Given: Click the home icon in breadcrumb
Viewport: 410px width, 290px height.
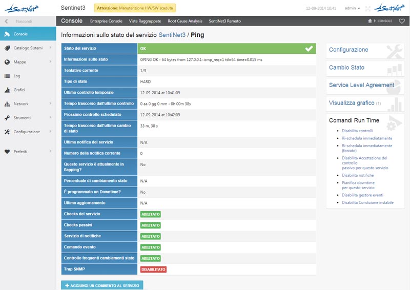Looking at the screenshot, I should point(370,21).
